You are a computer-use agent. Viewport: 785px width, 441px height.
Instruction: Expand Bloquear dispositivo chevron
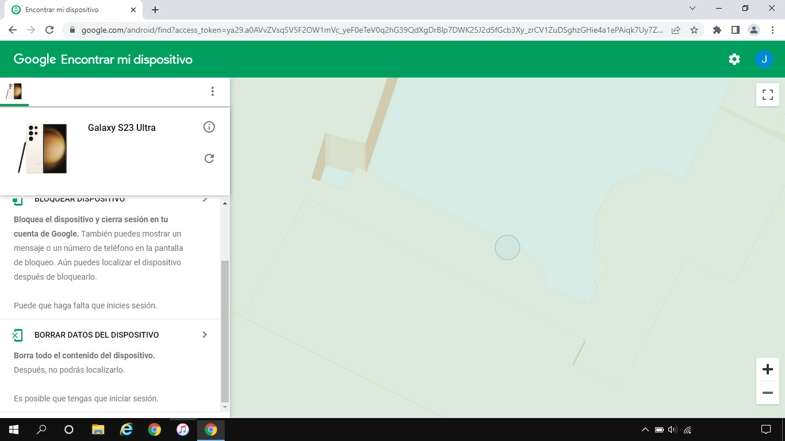(x=205, y=200)
